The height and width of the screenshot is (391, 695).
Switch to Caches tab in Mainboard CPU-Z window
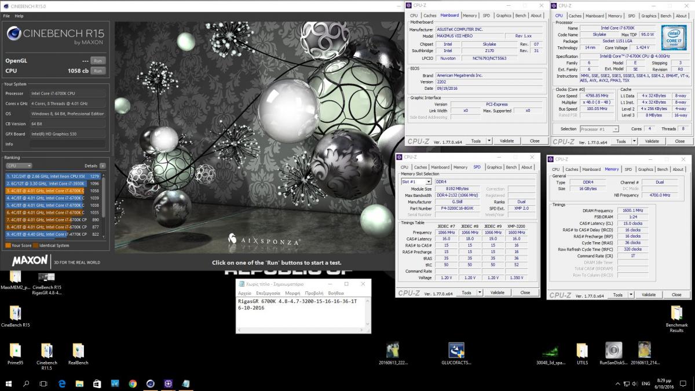430,16
